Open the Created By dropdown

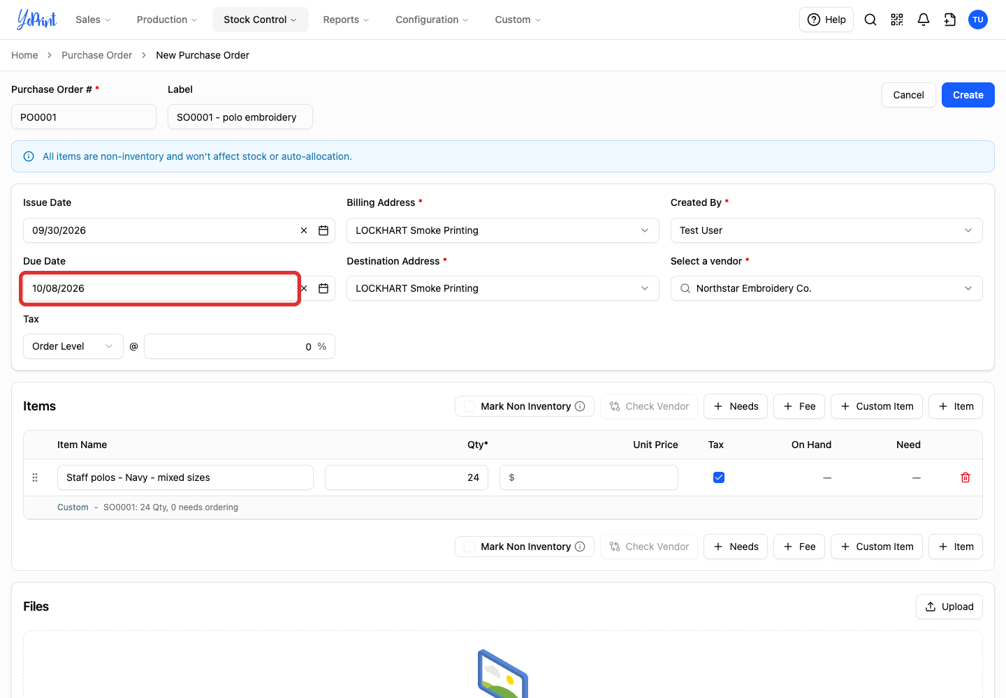coord(826,230)
